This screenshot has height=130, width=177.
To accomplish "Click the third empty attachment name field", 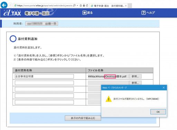I will click(x=44, y=89).
